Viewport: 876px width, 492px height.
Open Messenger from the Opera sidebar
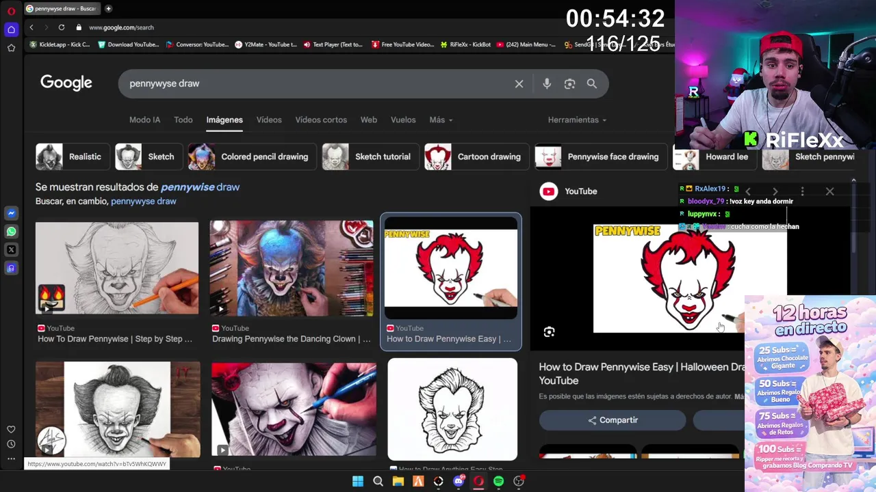point(11,213)
